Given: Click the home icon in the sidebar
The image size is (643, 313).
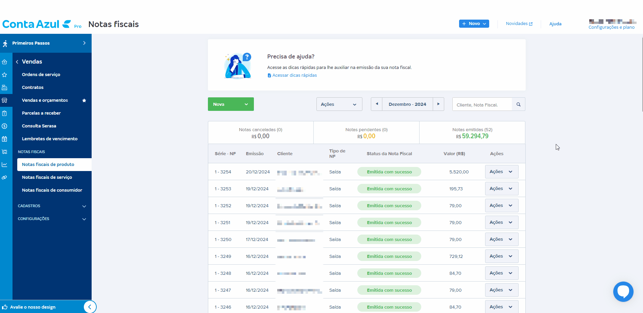Looking at the screenshot, I should pyautogui.click(x=5, y=62).
